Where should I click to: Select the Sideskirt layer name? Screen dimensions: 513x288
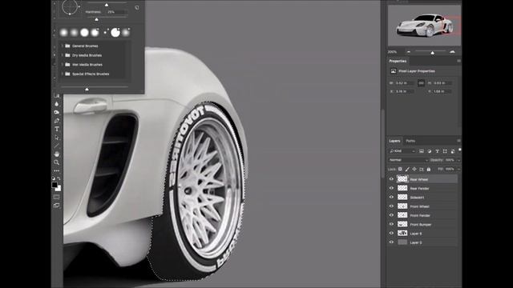[x=417, y=198]
